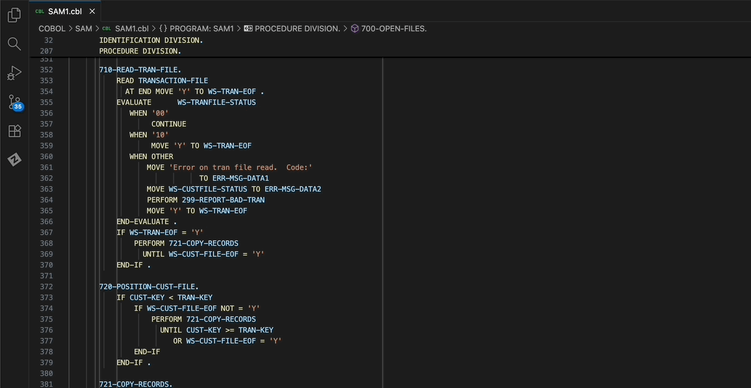Click the cube icon before 700-OPEN-FILES breadcrumb
The height and width of the screenshot is (388, 751).
[355, 28]
